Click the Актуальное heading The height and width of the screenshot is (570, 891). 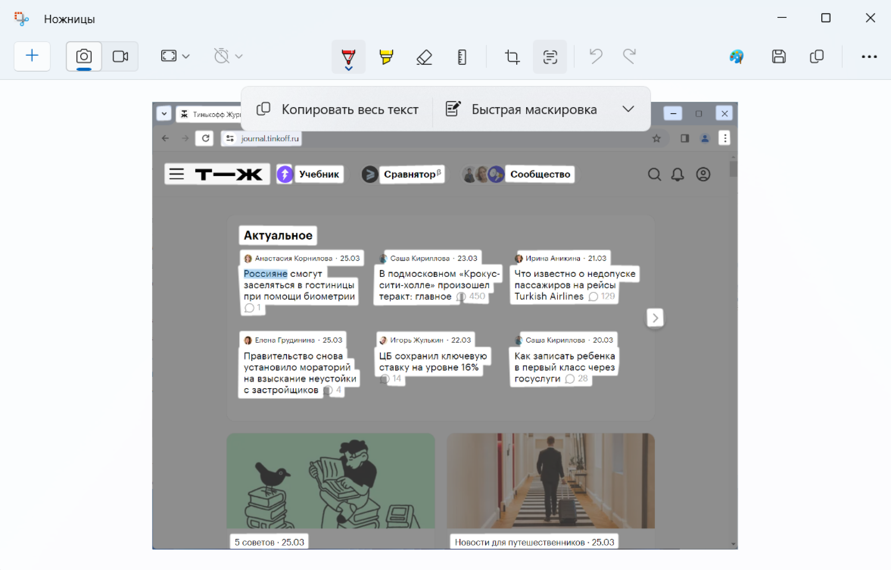pos(278,235)
